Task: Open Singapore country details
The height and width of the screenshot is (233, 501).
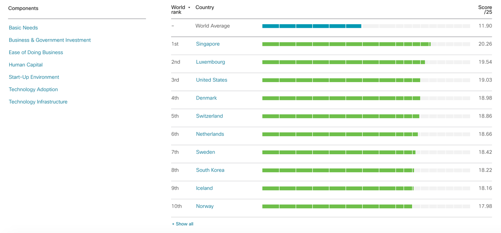Action: [x=208, y=44]
